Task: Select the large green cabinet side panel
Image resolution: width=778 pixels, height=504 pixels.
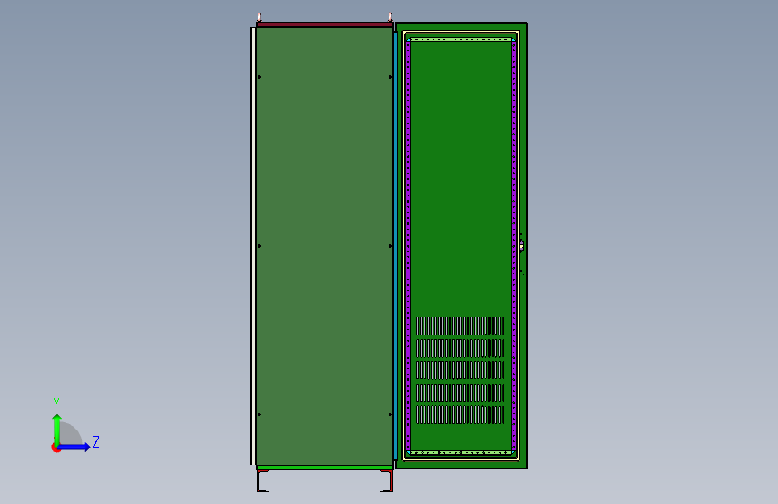Action: 324,246
